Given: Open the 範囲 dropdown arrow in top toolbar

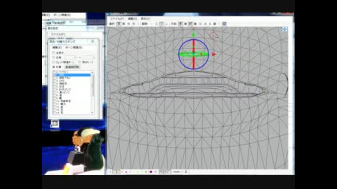Looking at the screenshot, I should point(151,24).
